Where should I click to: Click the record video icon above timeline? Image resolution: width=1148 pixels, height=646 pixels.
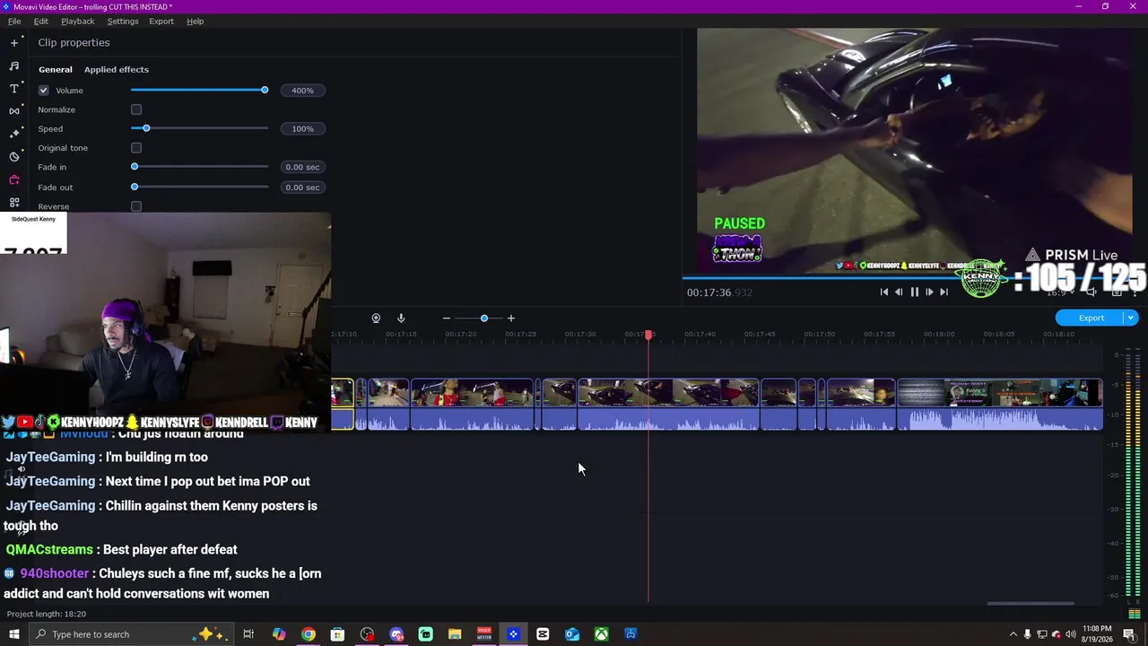376,319
